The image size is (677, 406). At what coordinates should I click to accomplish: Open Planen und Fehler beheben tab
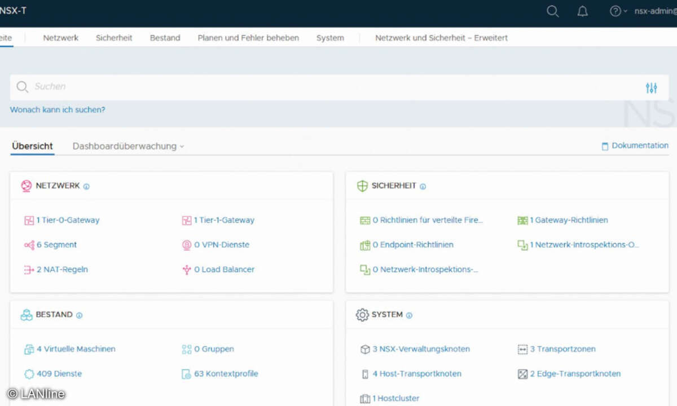(x=248, y=38)
